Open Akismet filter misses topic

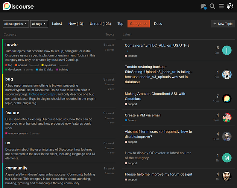(158, 134)
